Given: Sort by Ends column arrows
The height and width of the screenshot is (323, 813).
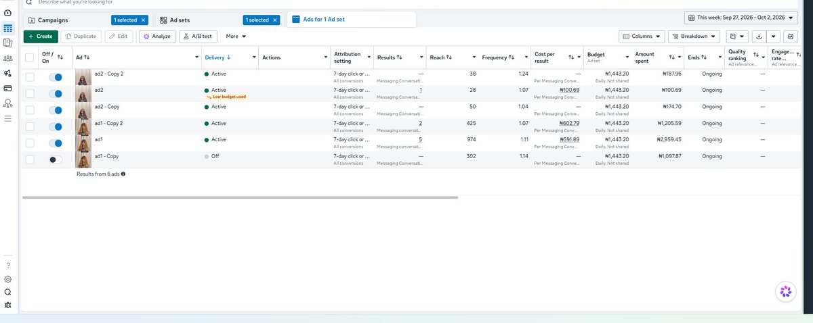Looking at the screenshot, I should point(705,57).
